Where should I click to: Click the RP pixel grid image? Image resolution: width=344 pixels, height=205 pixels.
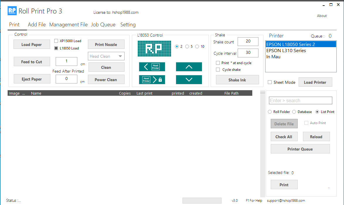[154, 49]
